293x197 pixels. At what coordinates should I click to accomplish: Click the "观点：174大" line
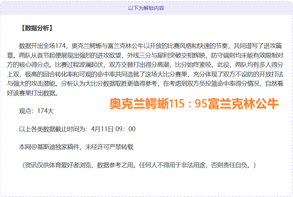tap(36, 111)
